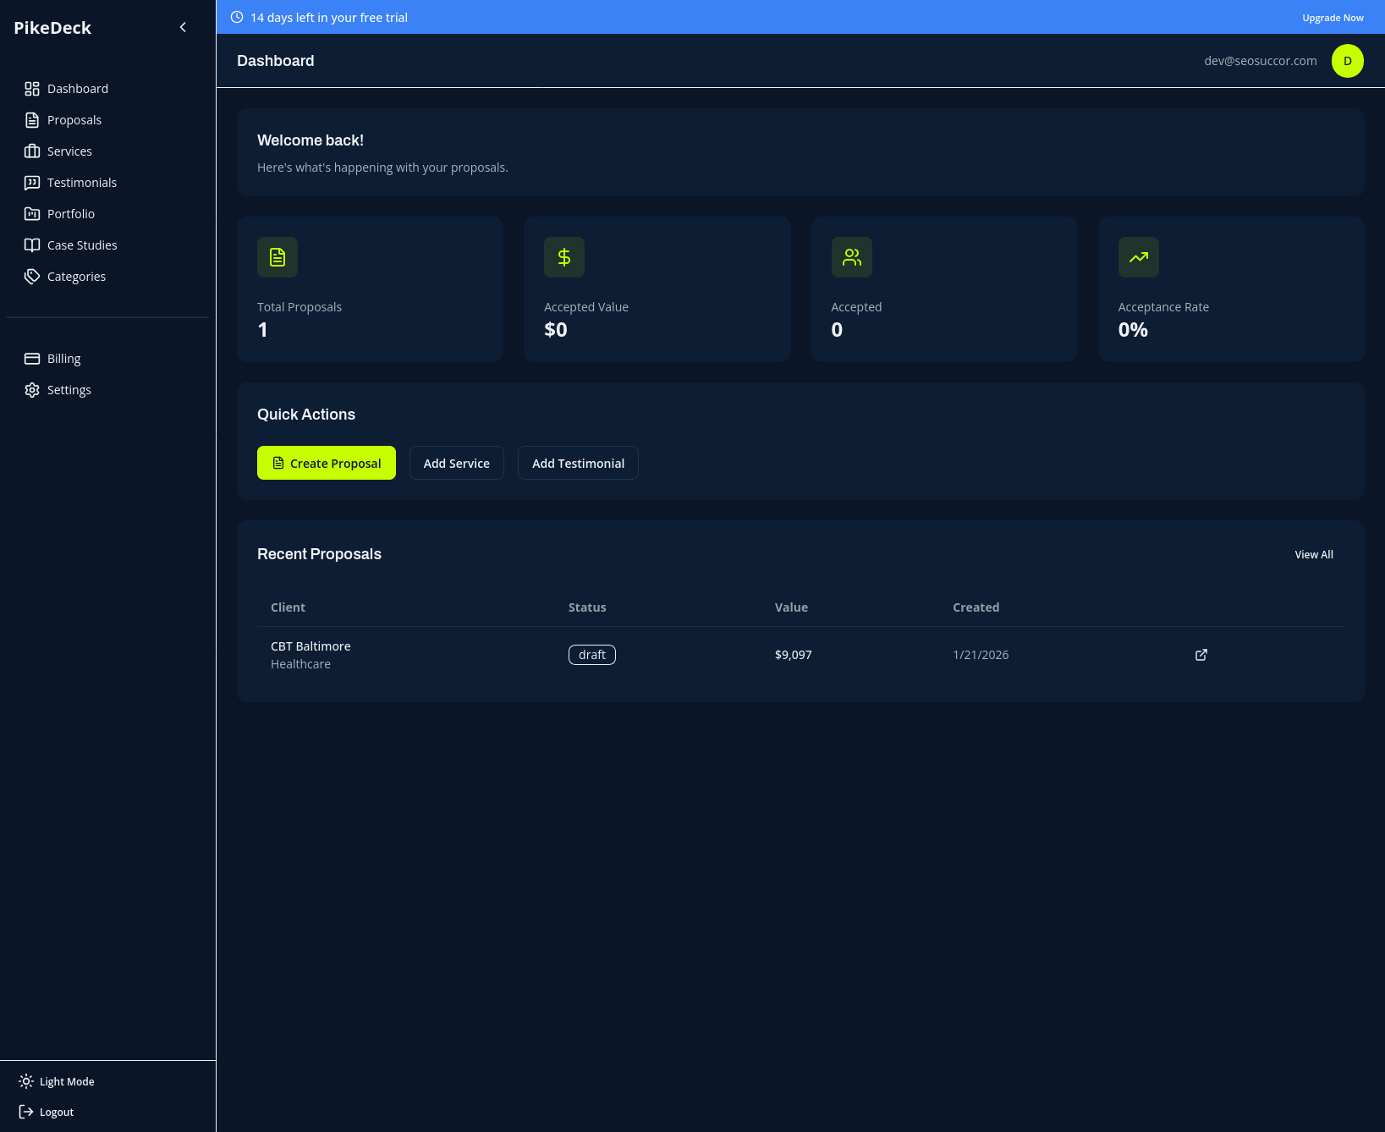
Task: Click the Acceptance Rate trend icon
Action: click(1138, 257)
